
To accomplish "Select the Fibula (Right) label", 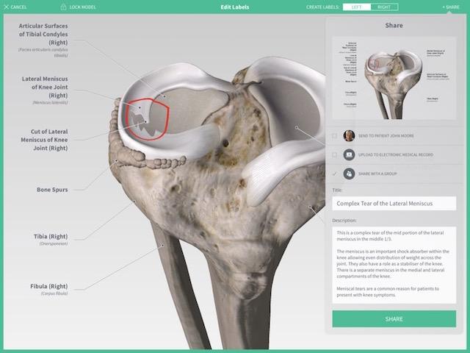I will click(x=49, y=289).
